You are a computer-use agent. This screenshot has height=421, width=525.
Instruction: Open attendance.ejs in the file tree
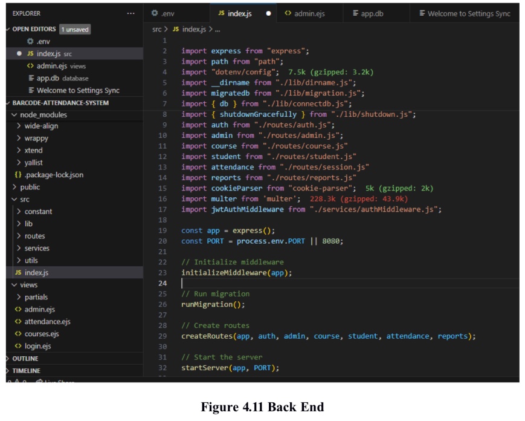click(x=47, y=322)
